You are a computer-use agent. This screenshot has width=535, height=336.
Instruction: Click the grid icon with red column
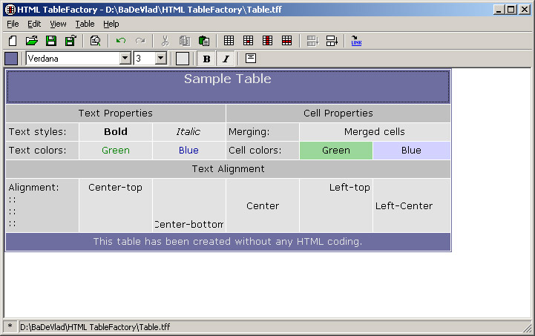pyautogui.click(x=267, y=41)
